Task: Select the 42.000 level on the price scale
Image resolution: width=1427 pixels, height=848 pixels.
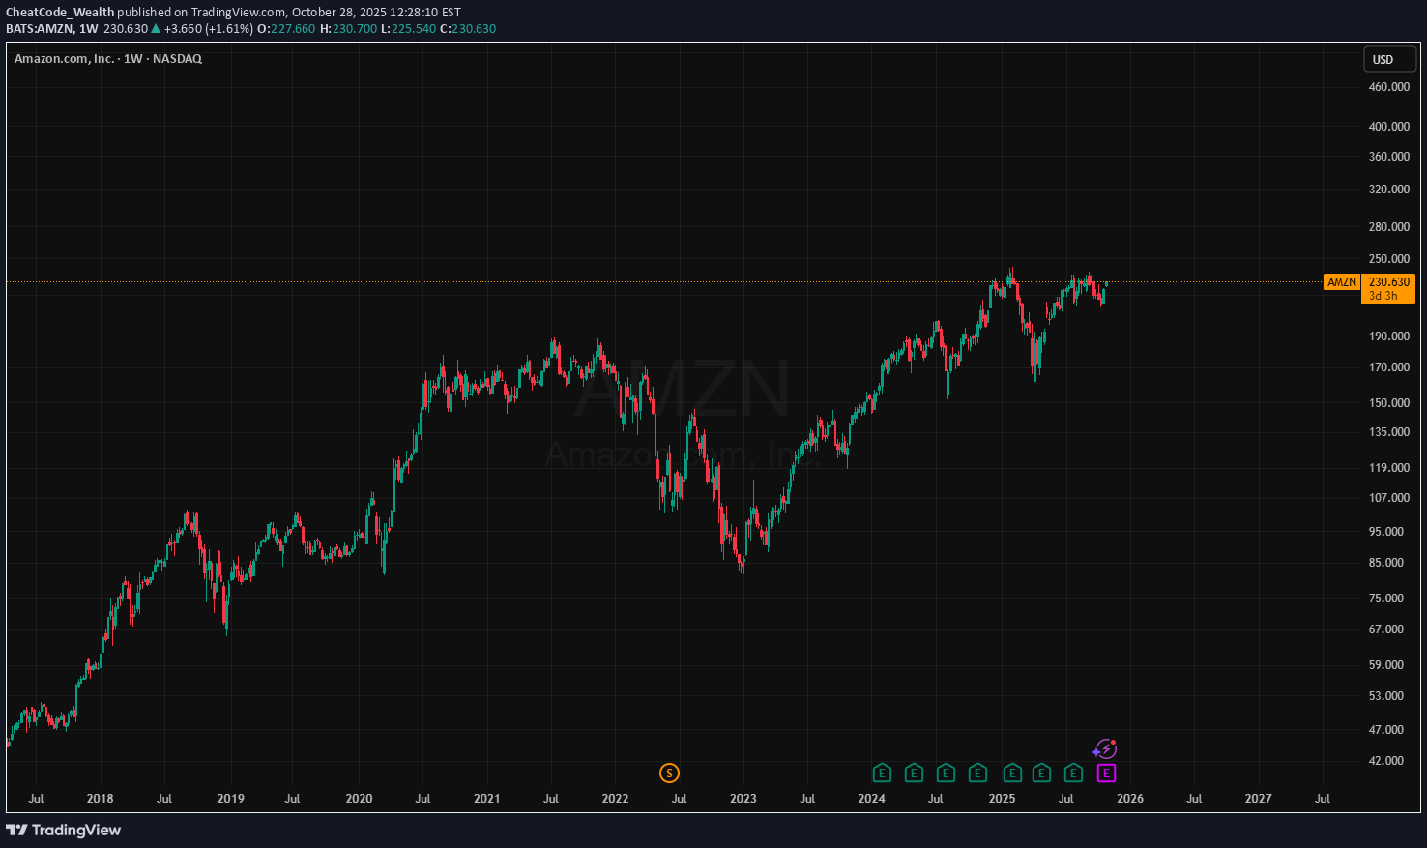Action: pyautogui.click(x=1388, y=761)
